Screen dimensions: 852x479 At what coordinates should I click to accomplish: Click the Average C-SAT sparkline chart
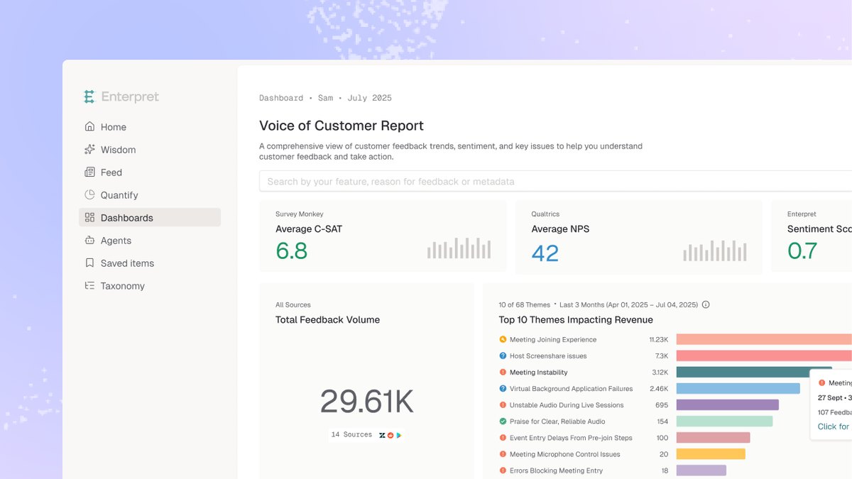pyautogui.click(x=459, y=248)
